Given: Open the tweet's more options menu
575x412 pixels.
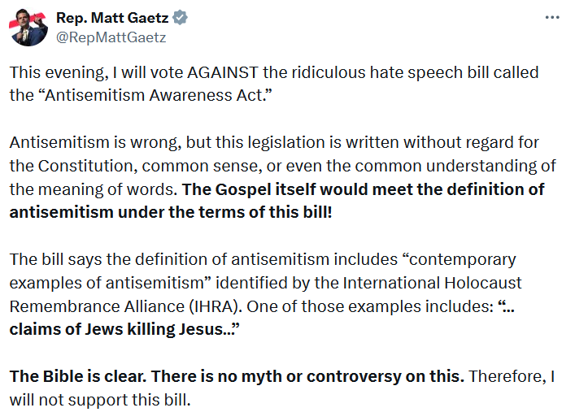Looking at the screenshot, I should 552,17.
